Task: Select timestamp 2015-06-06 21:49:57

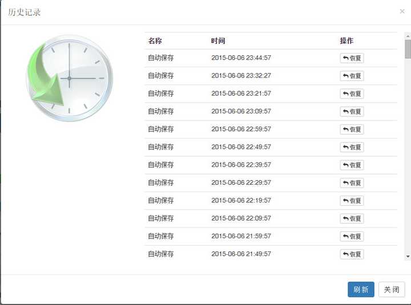Action: [x=241, y=254]
